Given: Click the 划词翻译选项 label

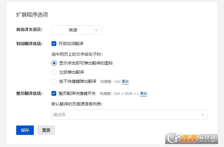Looking at the screenshot, I should click(29, 44).
